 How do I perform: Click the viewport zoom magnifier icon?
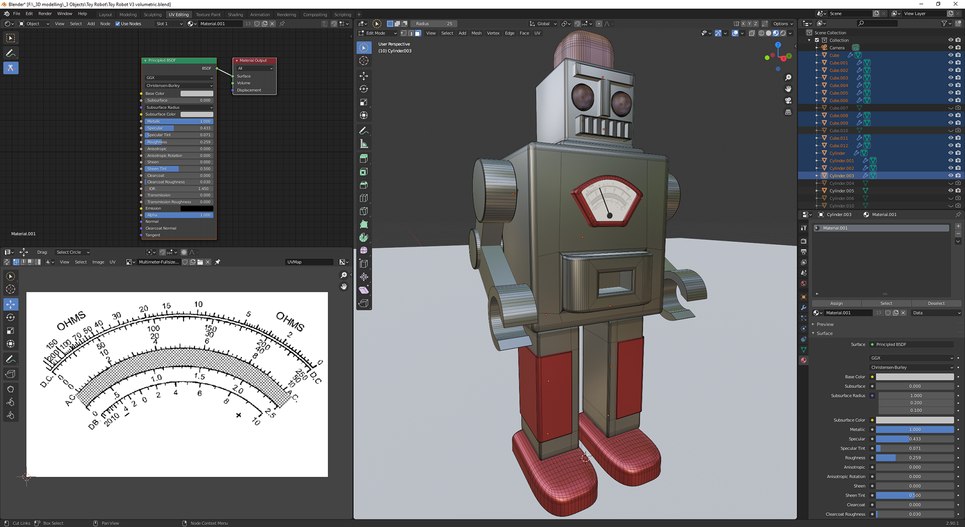(x=788, y=77)
